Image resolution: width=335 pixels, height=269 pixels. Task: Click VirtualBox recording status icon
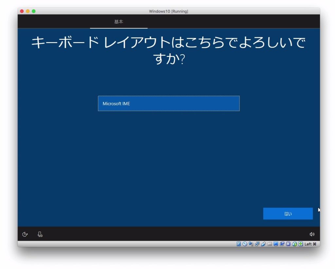[x=282, y=244]
